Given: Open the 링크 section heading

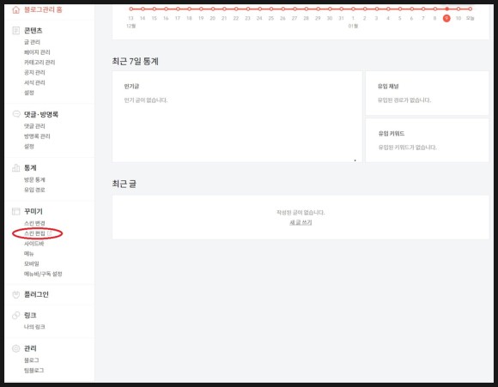Looking at the screenshot, I should (30, 315).
